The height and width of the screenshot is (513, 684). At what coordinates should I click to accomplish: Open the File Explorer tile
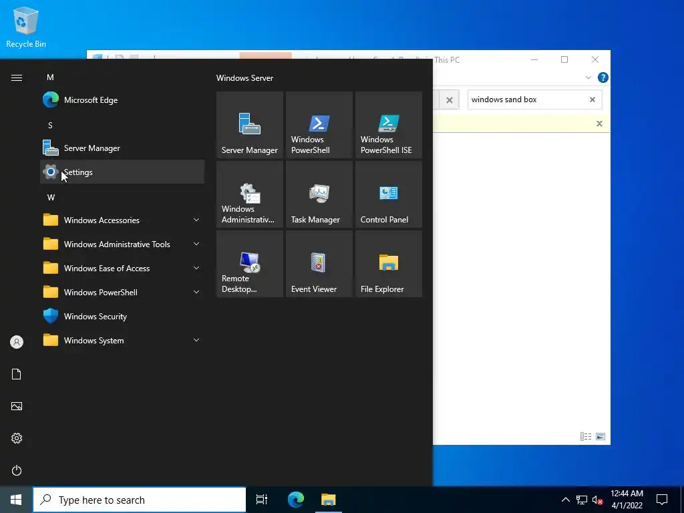(389, 264)
